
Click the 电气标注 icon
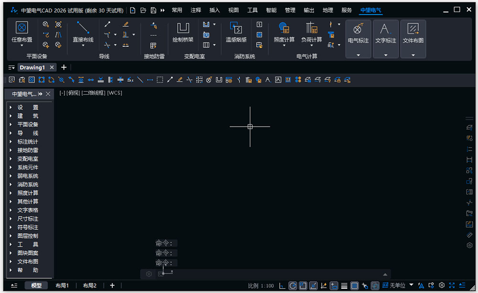pos(358,29)
